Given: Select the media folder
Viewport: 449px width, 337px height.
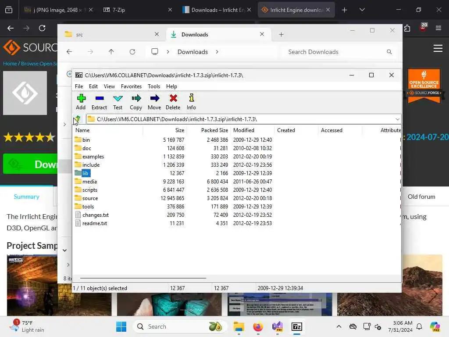Looking at the screenshot, I should coord(89,181).
